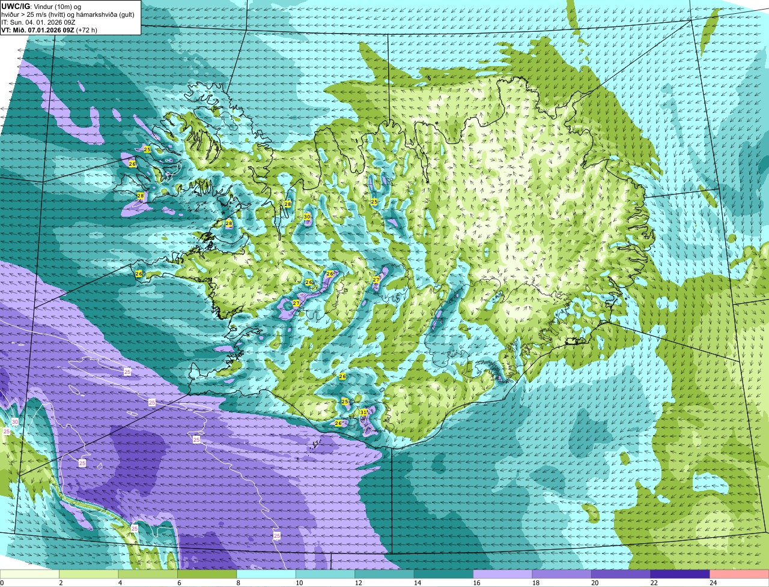Click the white '30' gust contour label

click(x=15, y=422)
